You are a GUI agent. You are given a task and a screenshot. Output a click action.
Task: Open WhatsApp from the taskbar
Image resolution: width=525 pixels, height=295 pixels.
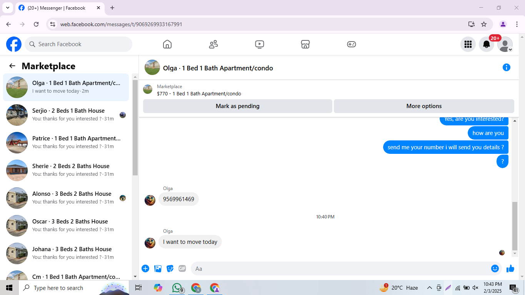(177, 288)
